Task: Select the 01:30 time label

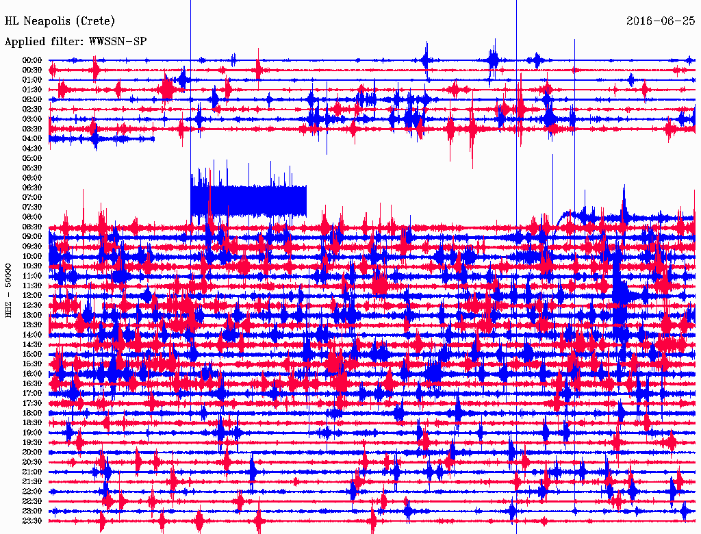Action: 32,90
